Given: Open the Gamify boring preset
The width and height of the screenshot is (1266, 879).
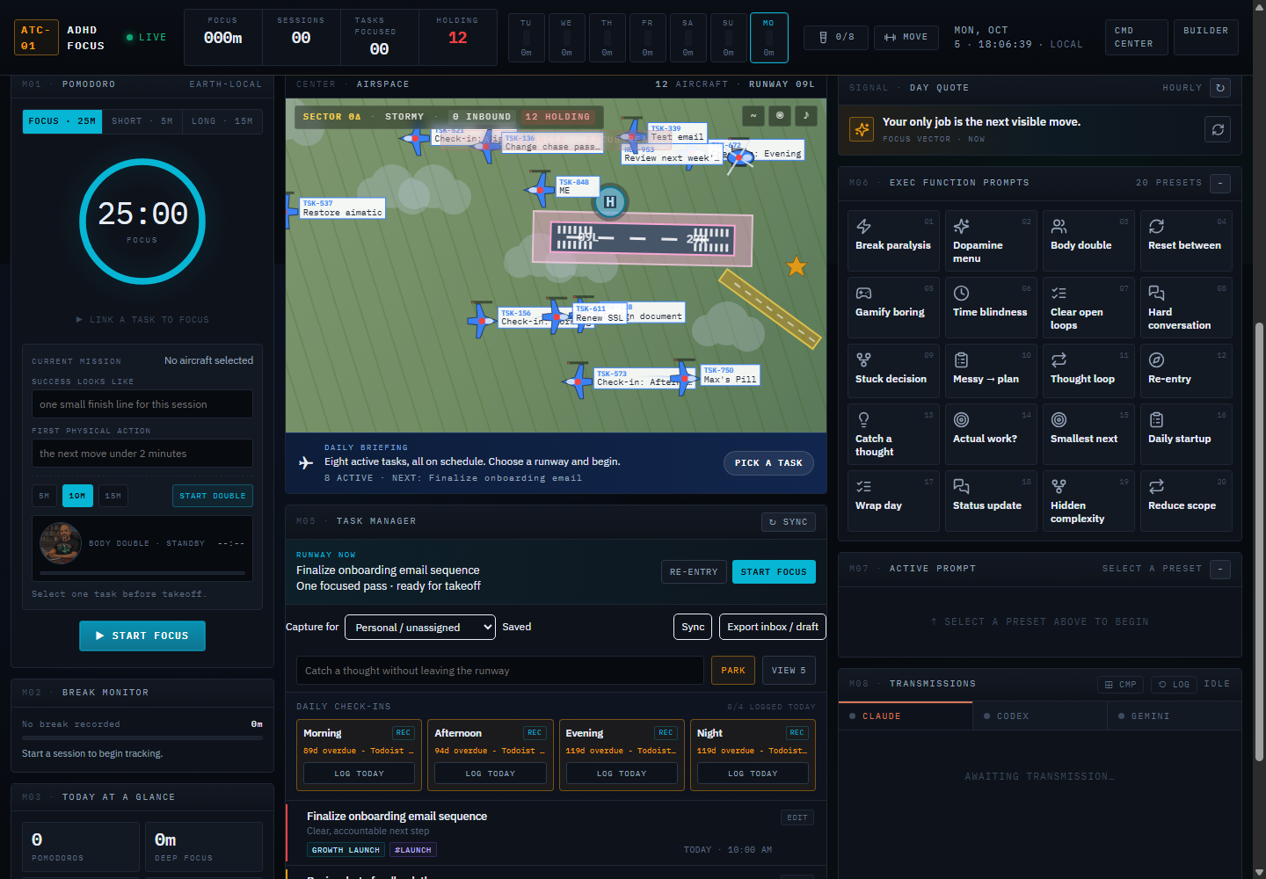Looking at the screenshot, I should click(x=893, y=308).
